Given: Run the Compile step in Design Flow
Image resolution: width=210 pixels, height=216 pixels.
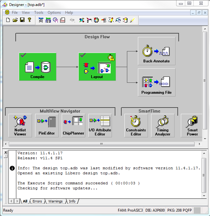Looking at the screenshot, I should pyautogui.click(x=38, y=67).
